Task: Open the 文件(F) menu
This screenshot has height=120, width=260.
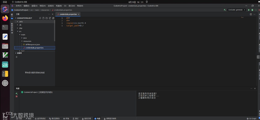Action: [x=18, y=6]
